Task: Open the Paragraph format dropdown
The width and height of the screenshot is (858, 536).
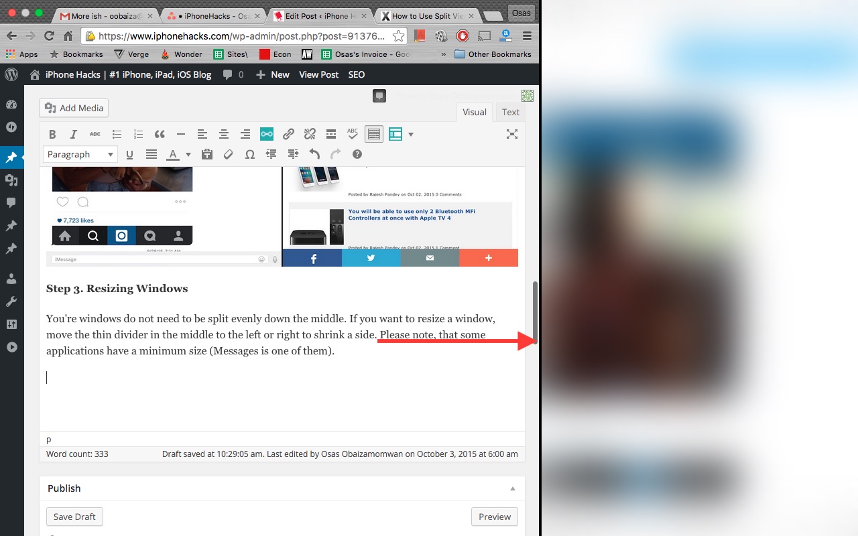Action: point(80,154)
